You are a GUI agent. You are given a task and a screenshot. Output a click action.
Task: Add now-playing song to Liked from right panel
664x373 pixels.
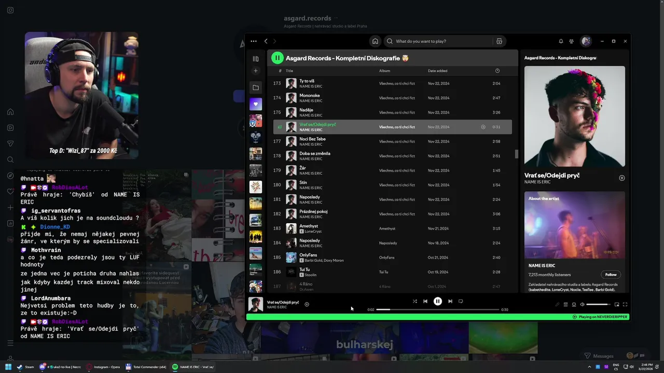click(x=622, y=178)
